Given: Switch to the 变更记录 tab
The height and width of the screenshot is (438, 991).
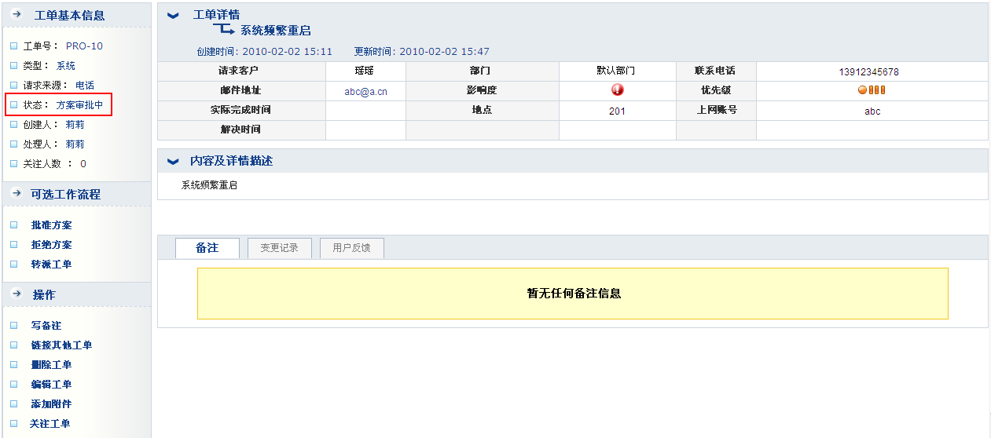Looking at the screenshot, I should click(x=279, y=248).
